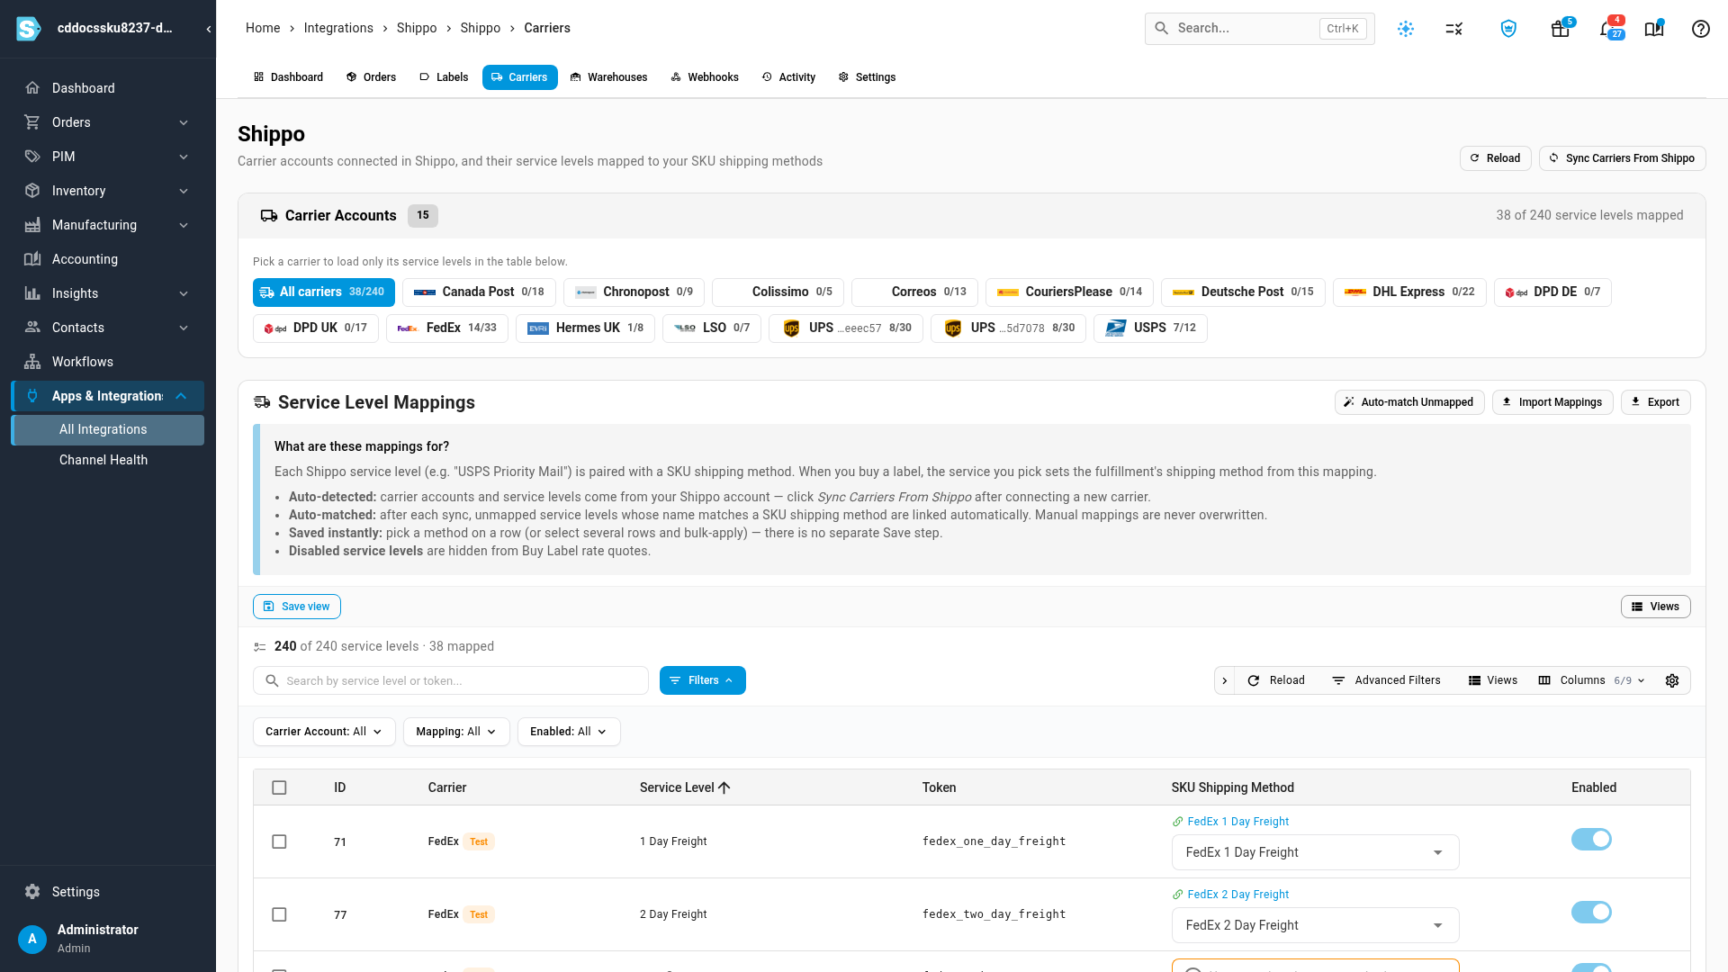The width and height of the screenshot is (1728, 972).
Task: Sort by the Service Level column header
Action: pos(684,787)
